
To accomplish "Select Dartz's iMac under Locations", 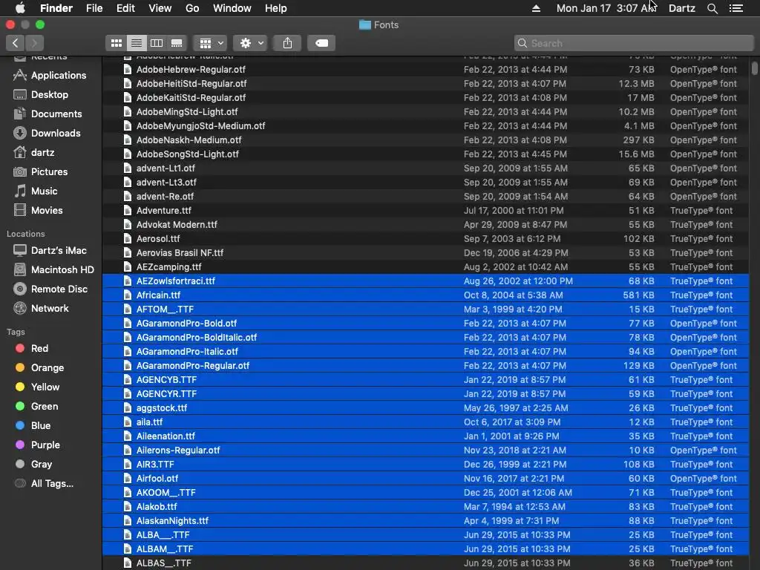I will [51, 251].
